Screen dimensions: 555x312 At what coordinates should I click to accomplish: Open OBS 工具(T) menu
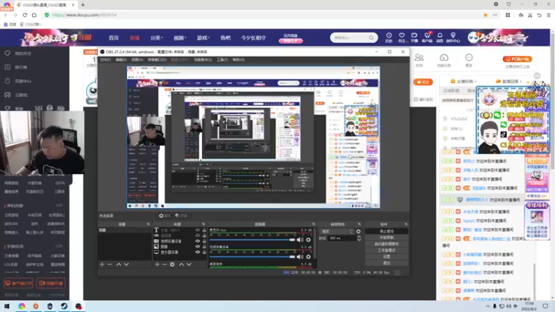[x=222, y=60]
